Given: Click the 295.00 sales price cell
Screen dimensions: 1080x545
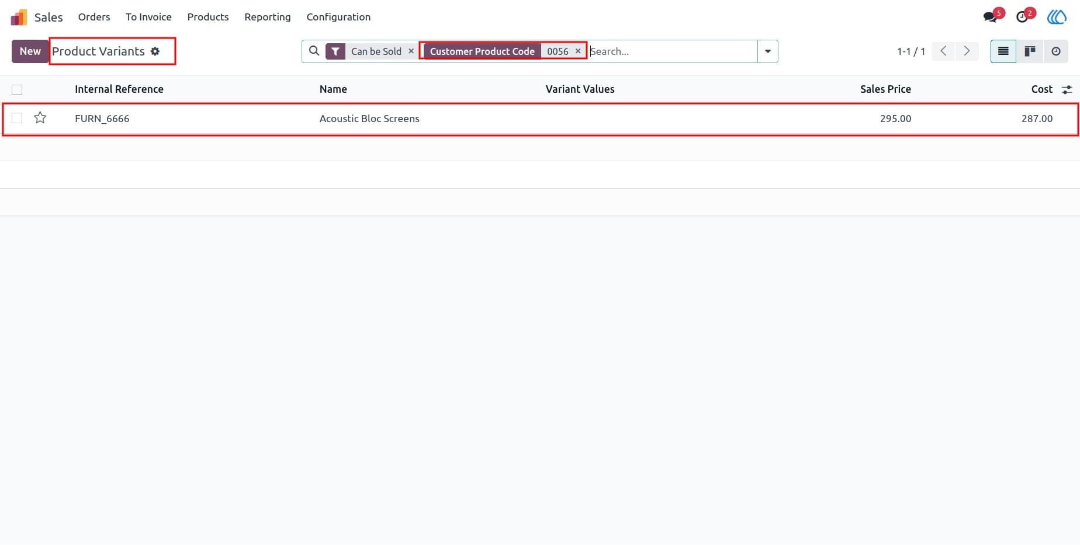Looking at the screenshot, I should 895,119.
